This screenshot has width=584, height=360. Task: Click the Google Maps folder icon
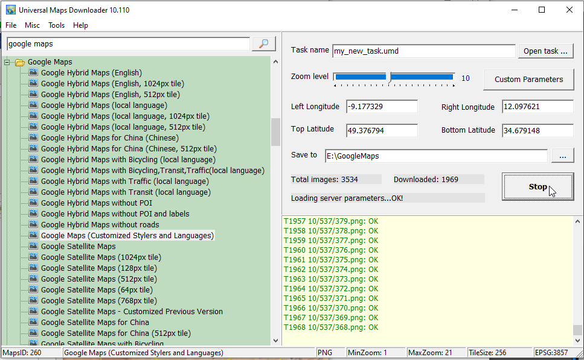click(20, 62)
